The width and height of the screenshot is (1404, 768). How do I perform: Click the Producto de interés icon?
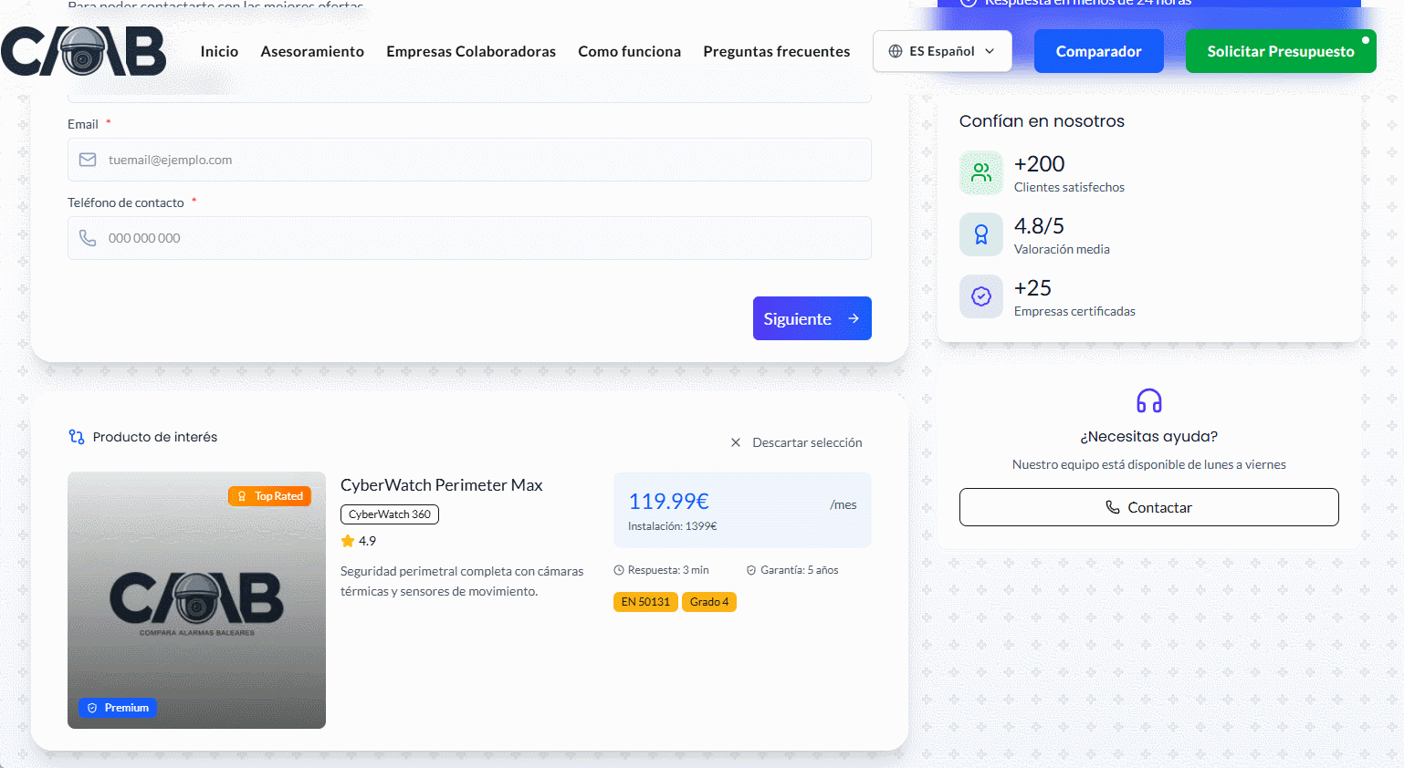coord(77,437)
